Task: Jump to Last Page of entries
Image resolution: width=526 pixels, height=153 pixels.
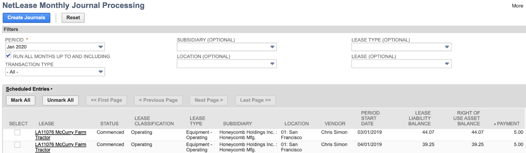Action: coord(255,100)
